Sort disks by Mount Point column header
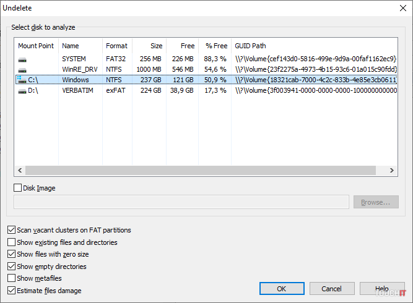Image resolution: width=413 pixels, height=303 pixels. click(x=36, y=46)
